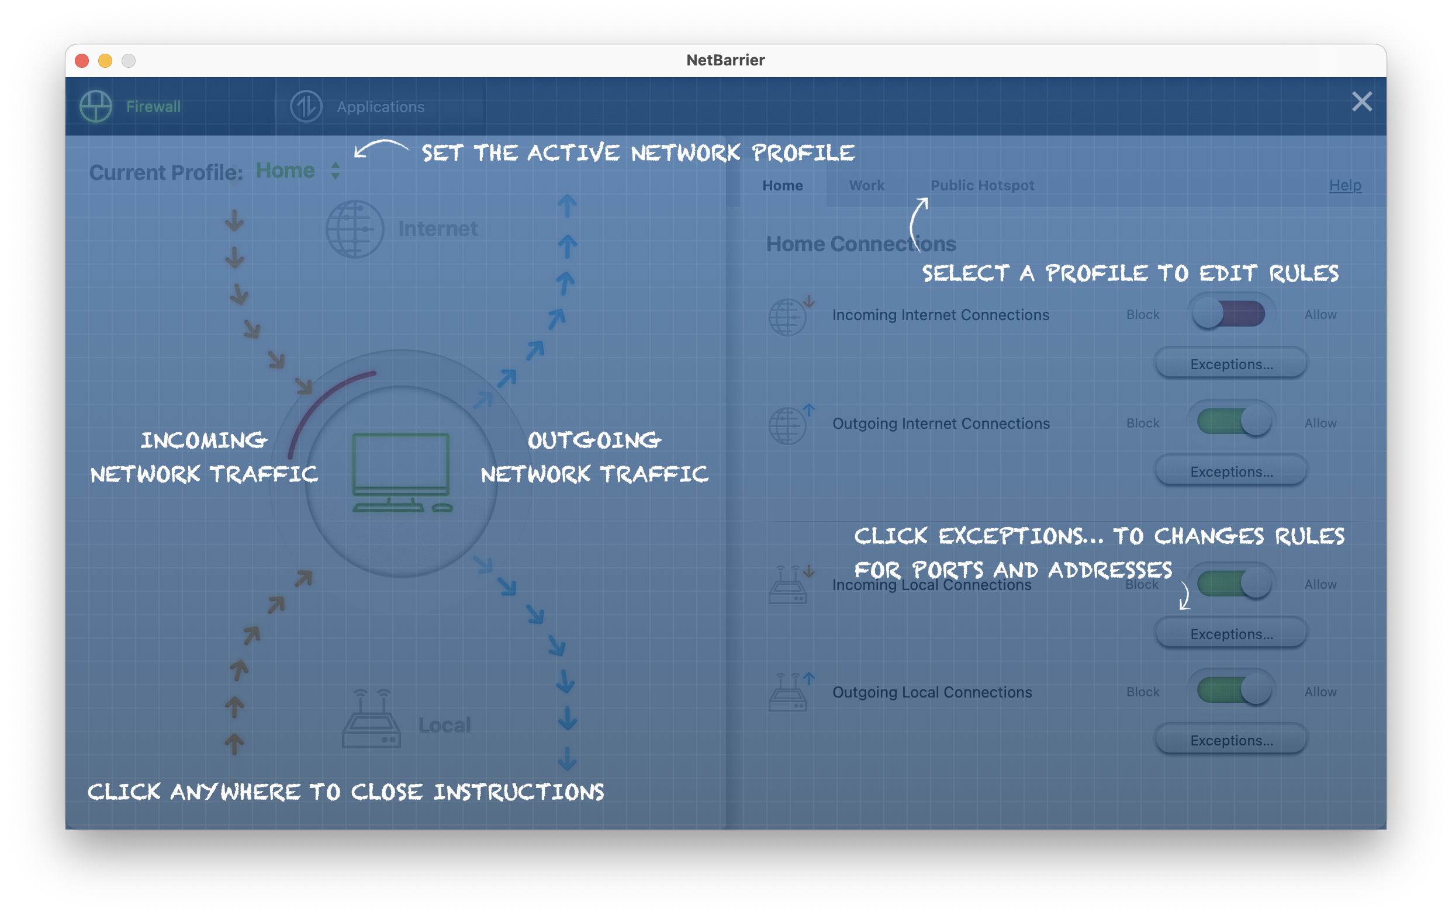Click the computer monitor icon in the center
The width and height of the screenshot is (1452, 916).
(x=402, y=473)
